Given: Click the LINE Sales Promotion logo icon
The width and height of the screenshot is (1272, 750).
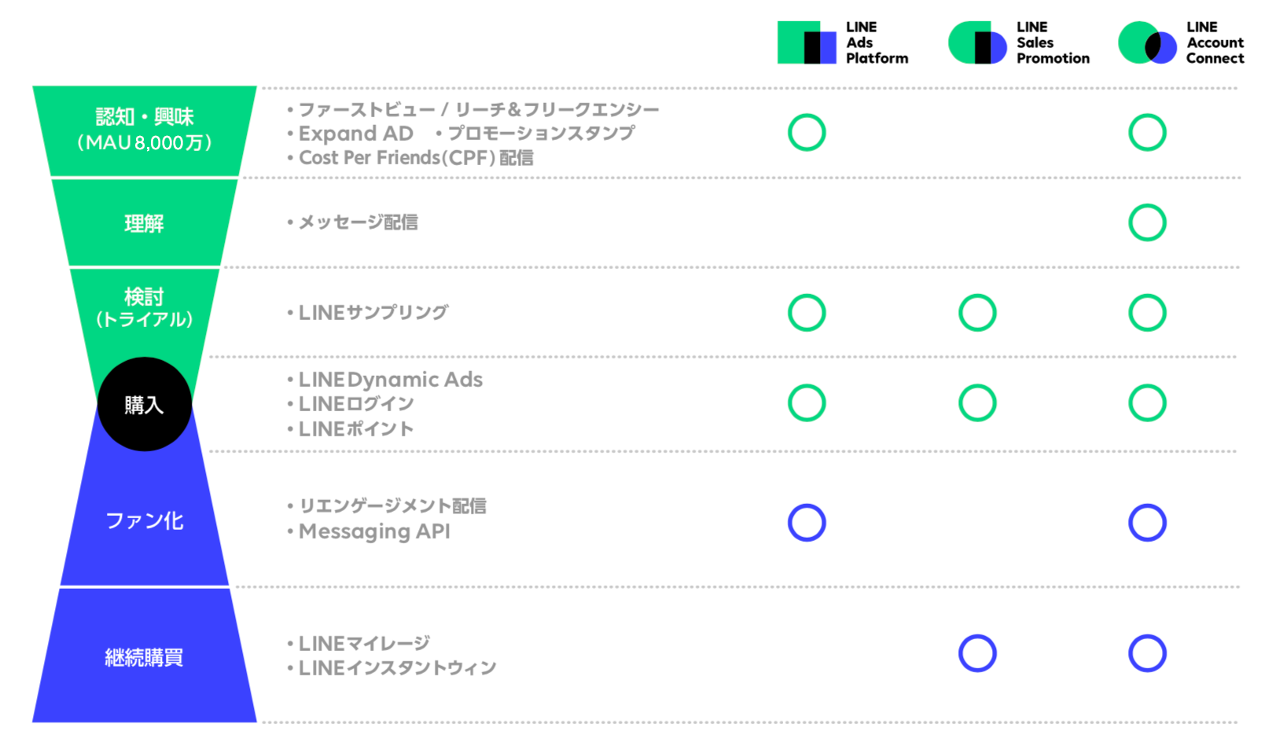Looking at the screenshot, I should 977,42.
